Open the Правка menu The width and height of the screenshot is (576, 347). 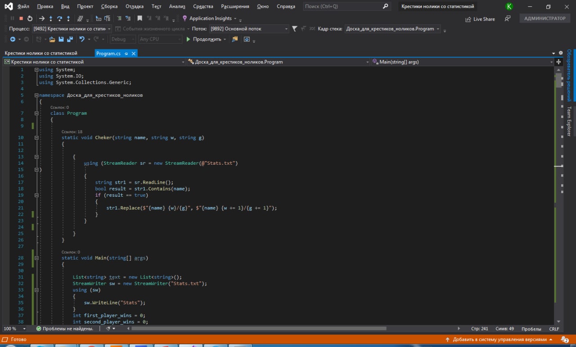coord(45,7)
